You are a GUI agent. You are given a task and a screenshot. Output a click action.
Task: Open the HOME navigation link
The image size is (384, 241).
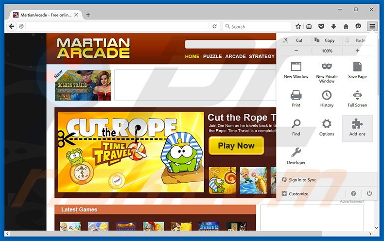point(192,56)
